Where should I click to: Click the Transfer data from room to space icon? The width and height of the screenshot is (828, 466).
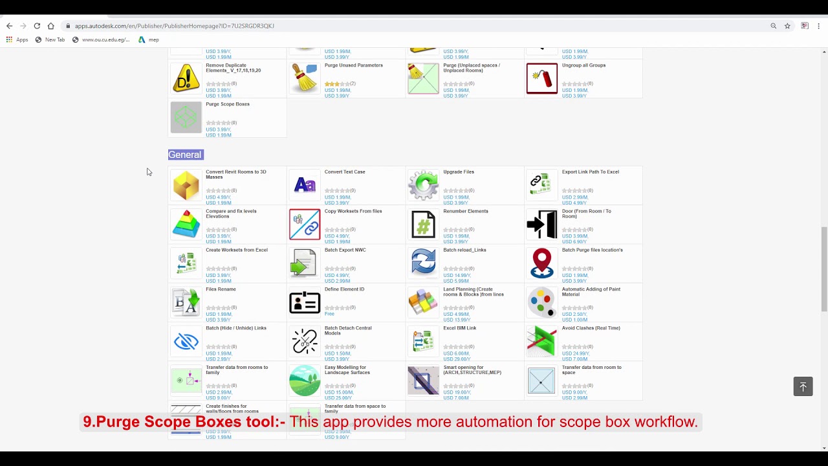tap(541, 381)
